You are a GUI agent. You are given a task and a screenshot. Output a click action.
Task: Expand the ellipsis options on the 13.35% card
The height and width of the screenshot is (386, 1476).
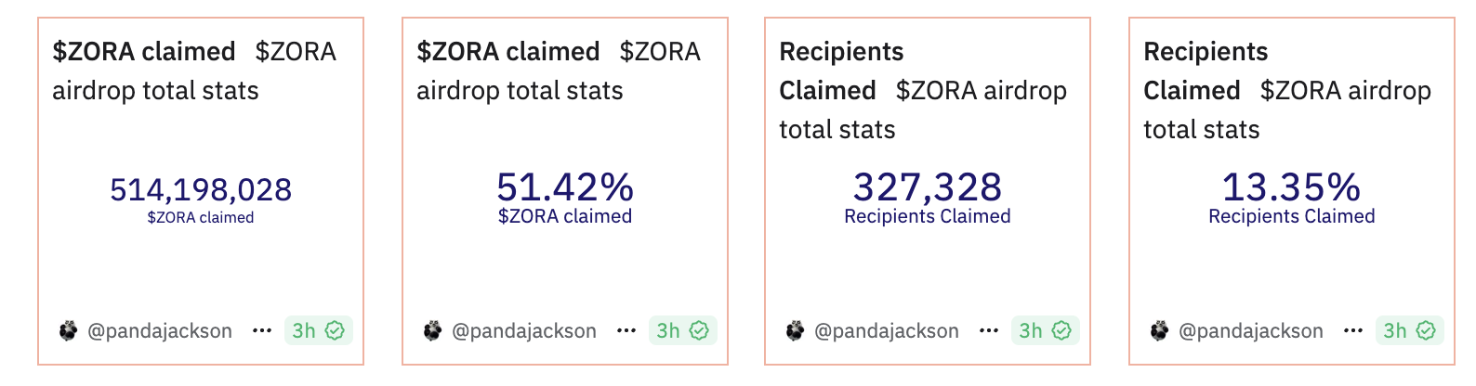coord(1353,331)
